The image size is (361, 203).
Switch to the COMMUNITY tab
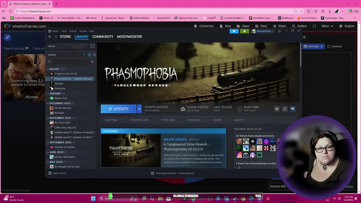click(x=103, y=37)
